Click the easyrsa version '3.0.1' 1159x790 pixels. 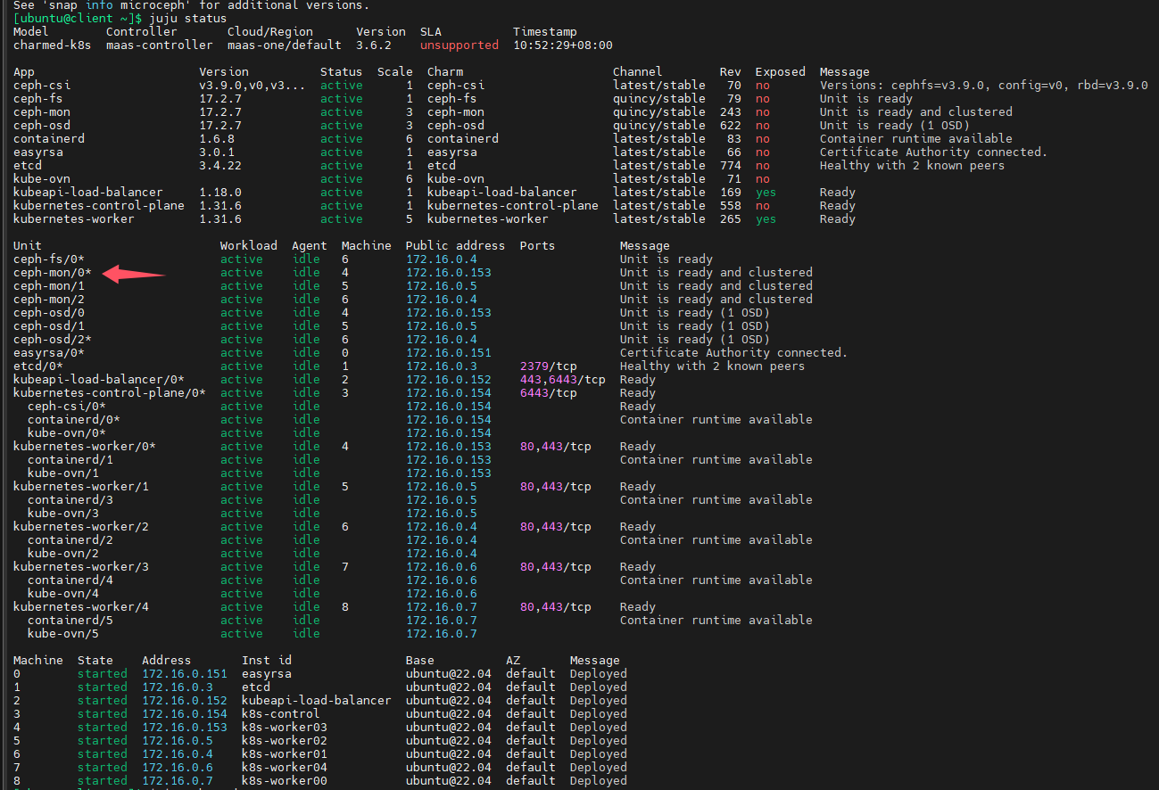pos(217,152)
